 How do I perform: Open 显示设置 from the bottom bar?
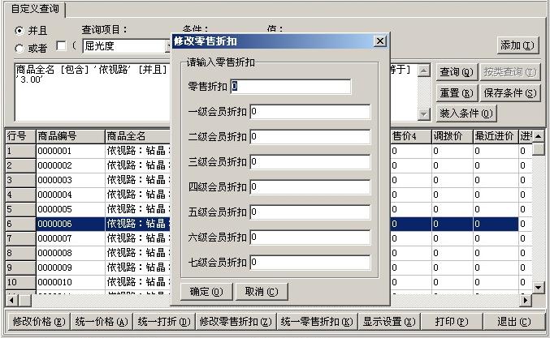tap(388, 321)
